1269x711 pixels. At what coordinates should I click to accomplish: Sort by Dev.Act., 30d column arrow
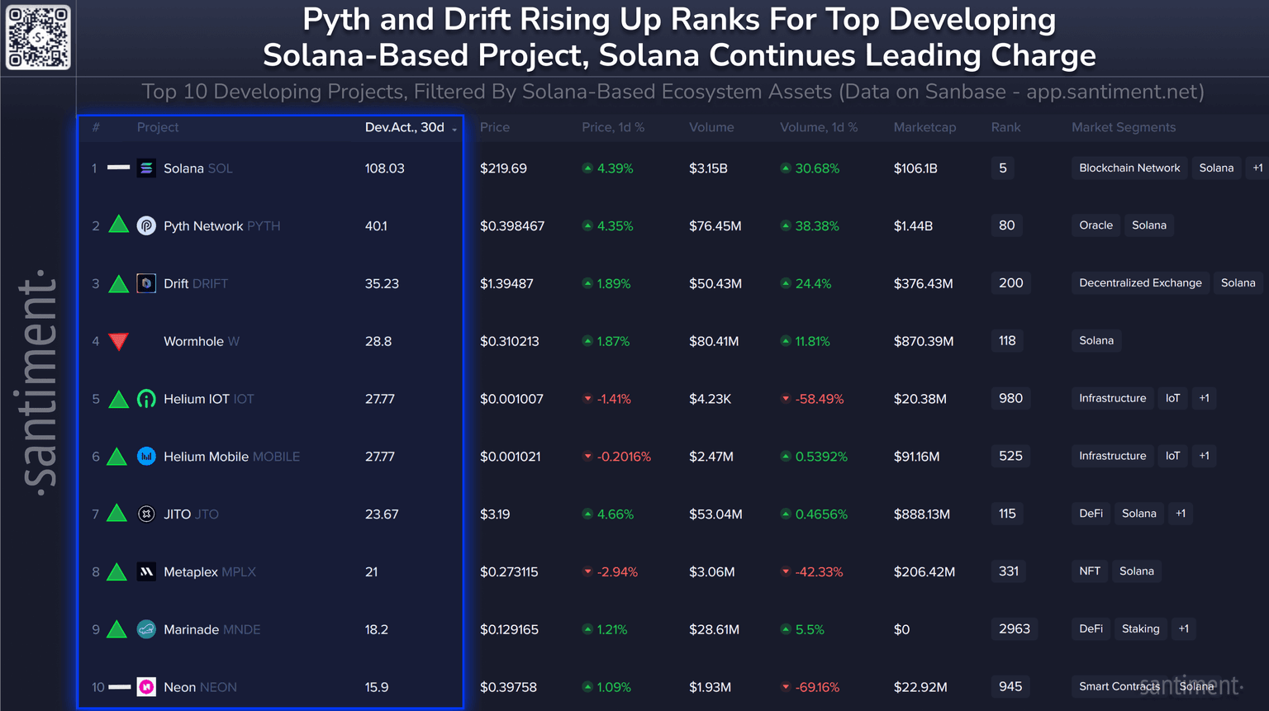click(454, 129)
